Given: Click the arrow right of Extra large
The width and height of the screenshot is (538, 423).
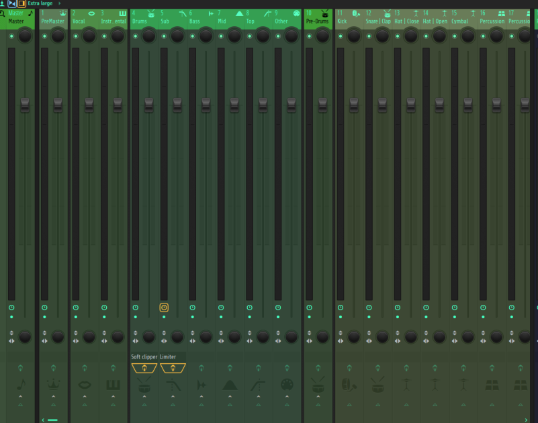Looking at the screenshot, I should point(59,3).
